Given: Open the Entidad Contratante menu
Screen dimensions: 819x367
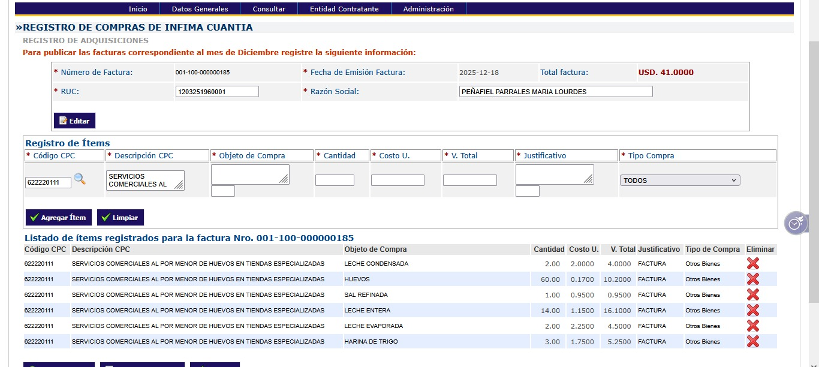Looking at the screenshot, I should click(x=344, y=9).
